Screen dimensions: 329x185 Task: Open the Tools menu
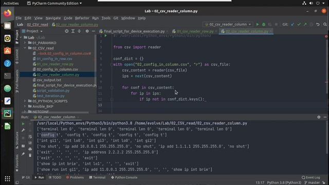point(106,18)
